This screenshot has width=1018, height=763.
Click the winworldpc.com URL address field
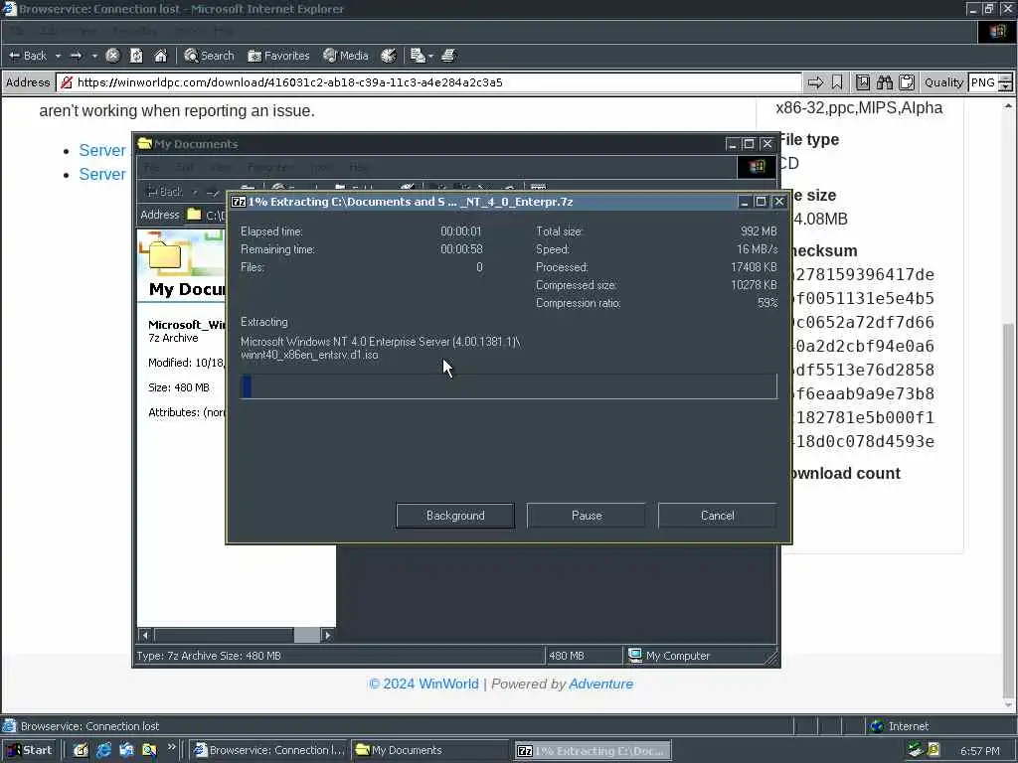tap(429, 82)
